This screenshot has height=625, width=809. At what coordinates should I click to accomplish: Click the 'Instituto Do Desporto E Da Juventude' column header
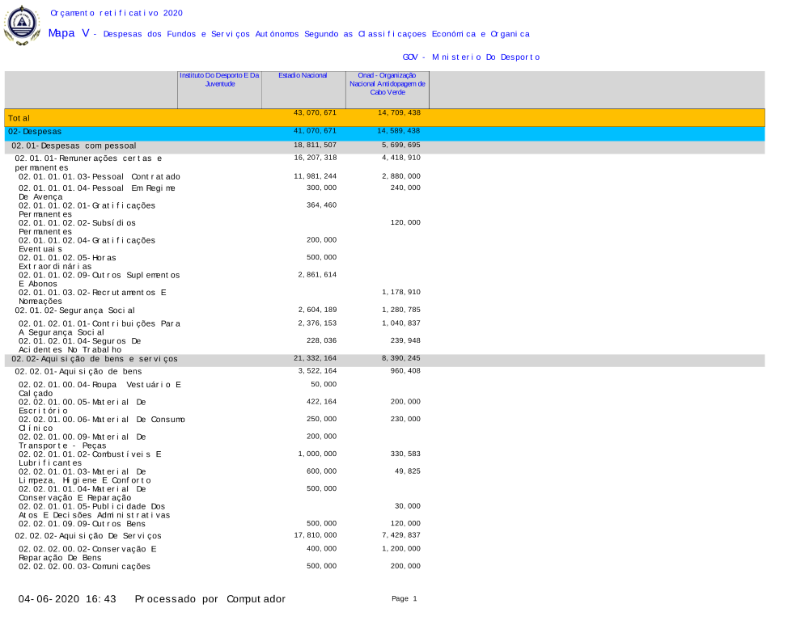coord(219,79)
